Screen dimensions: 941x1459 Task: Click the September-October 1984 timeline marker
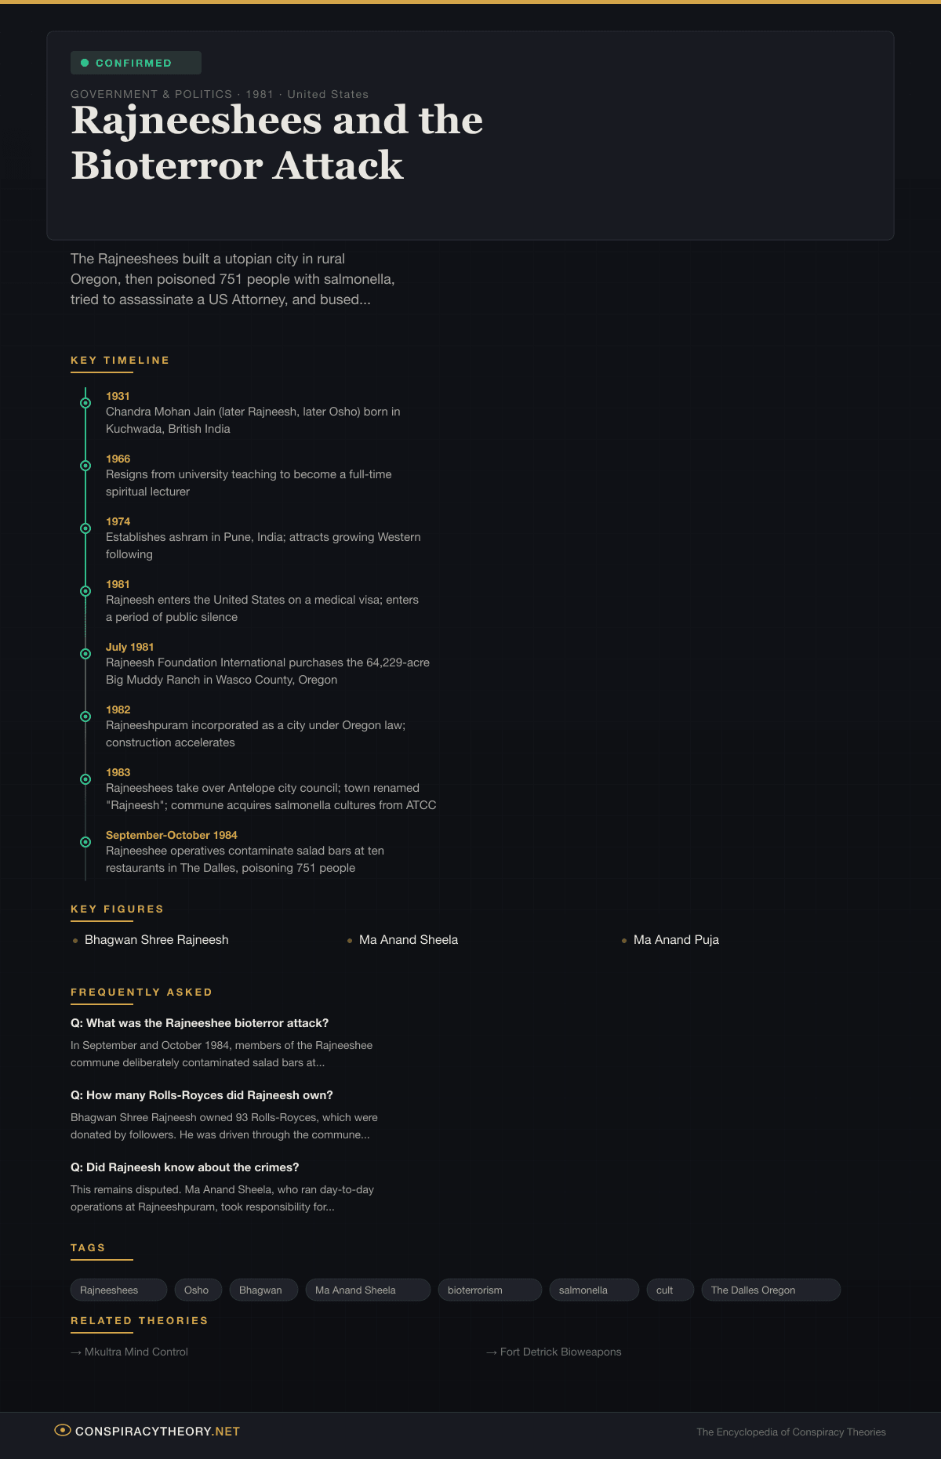coord(85,842)
